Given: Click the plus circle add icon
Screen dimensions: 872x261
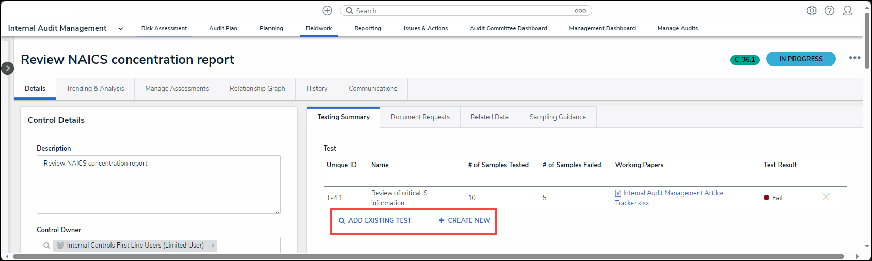Looking at the screenshot, I should pyautogui.click(x=327, y=11).
